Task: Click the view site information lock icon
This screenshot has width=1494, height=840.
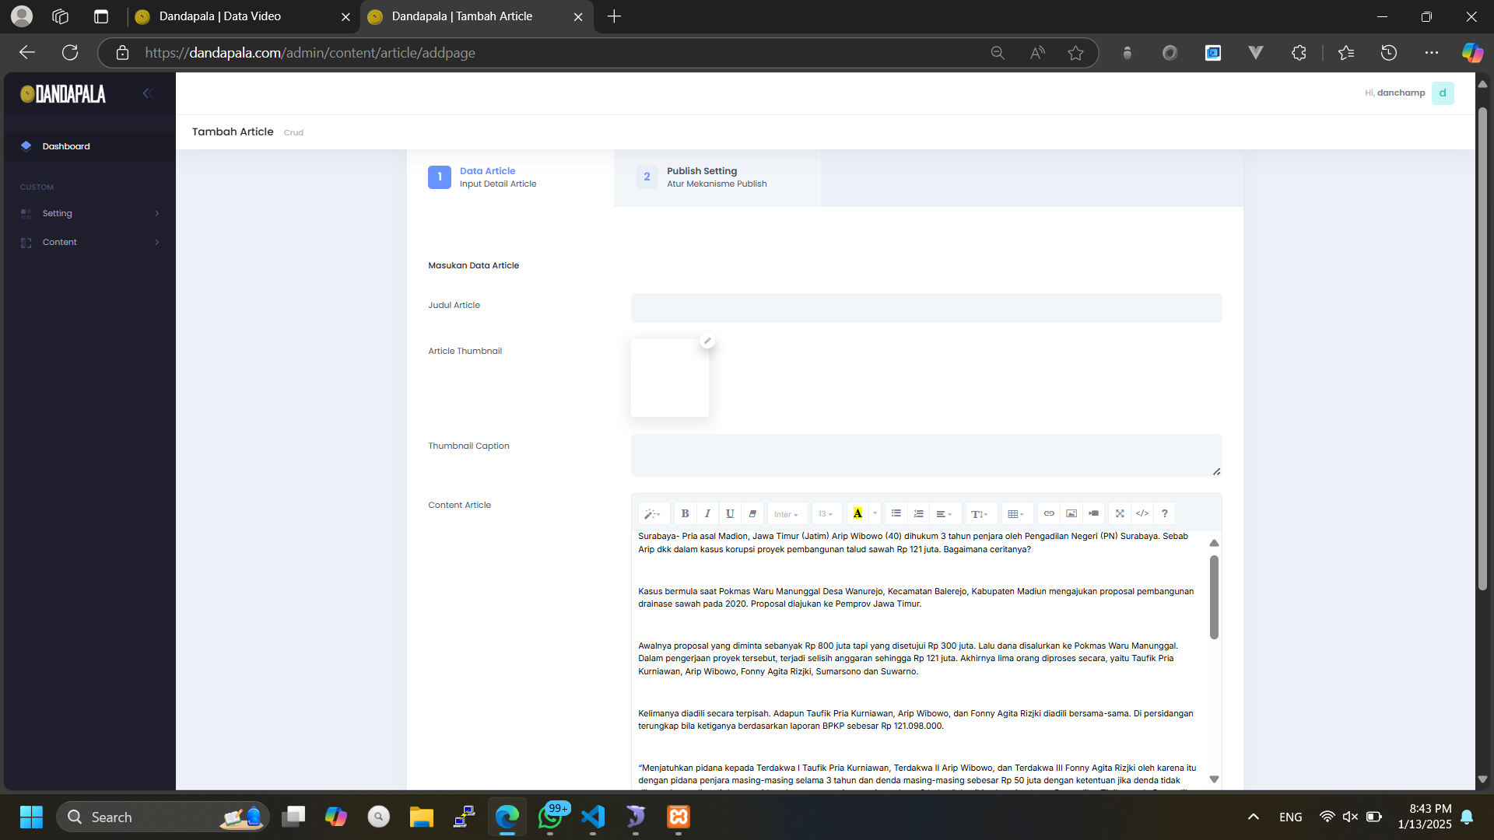Action: click(122, 53)
